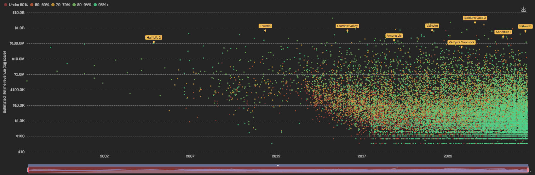Click the Stardew Valley label
535x175 pixels.
[347, 26]
